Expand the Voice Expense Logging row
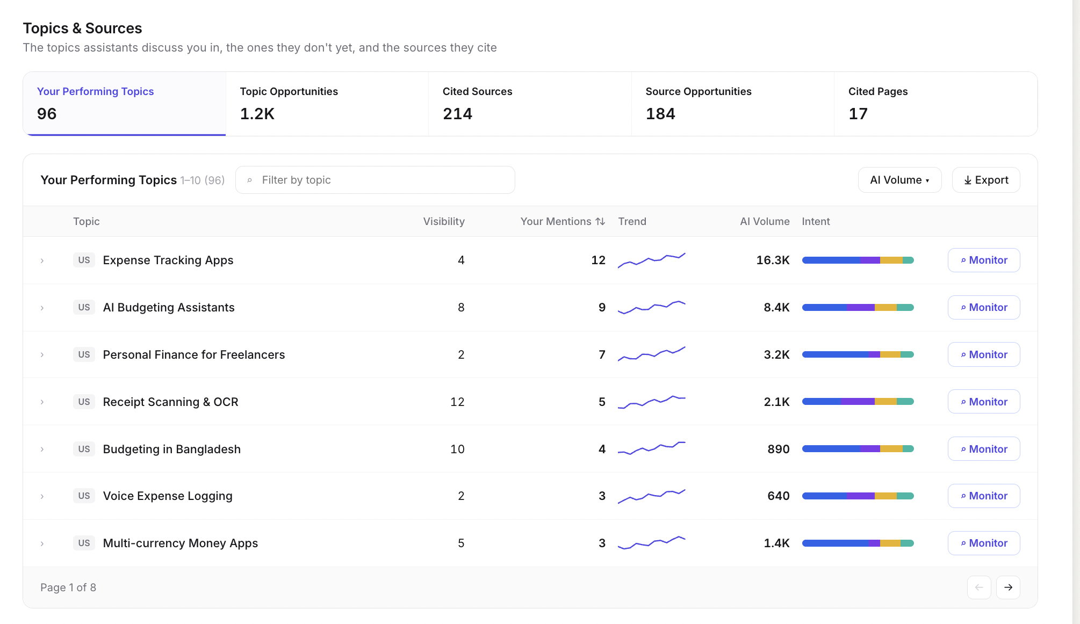Image resolution: width=1080 pixels, height=624 pixels. pyautogui.click(x=42, y=497)
